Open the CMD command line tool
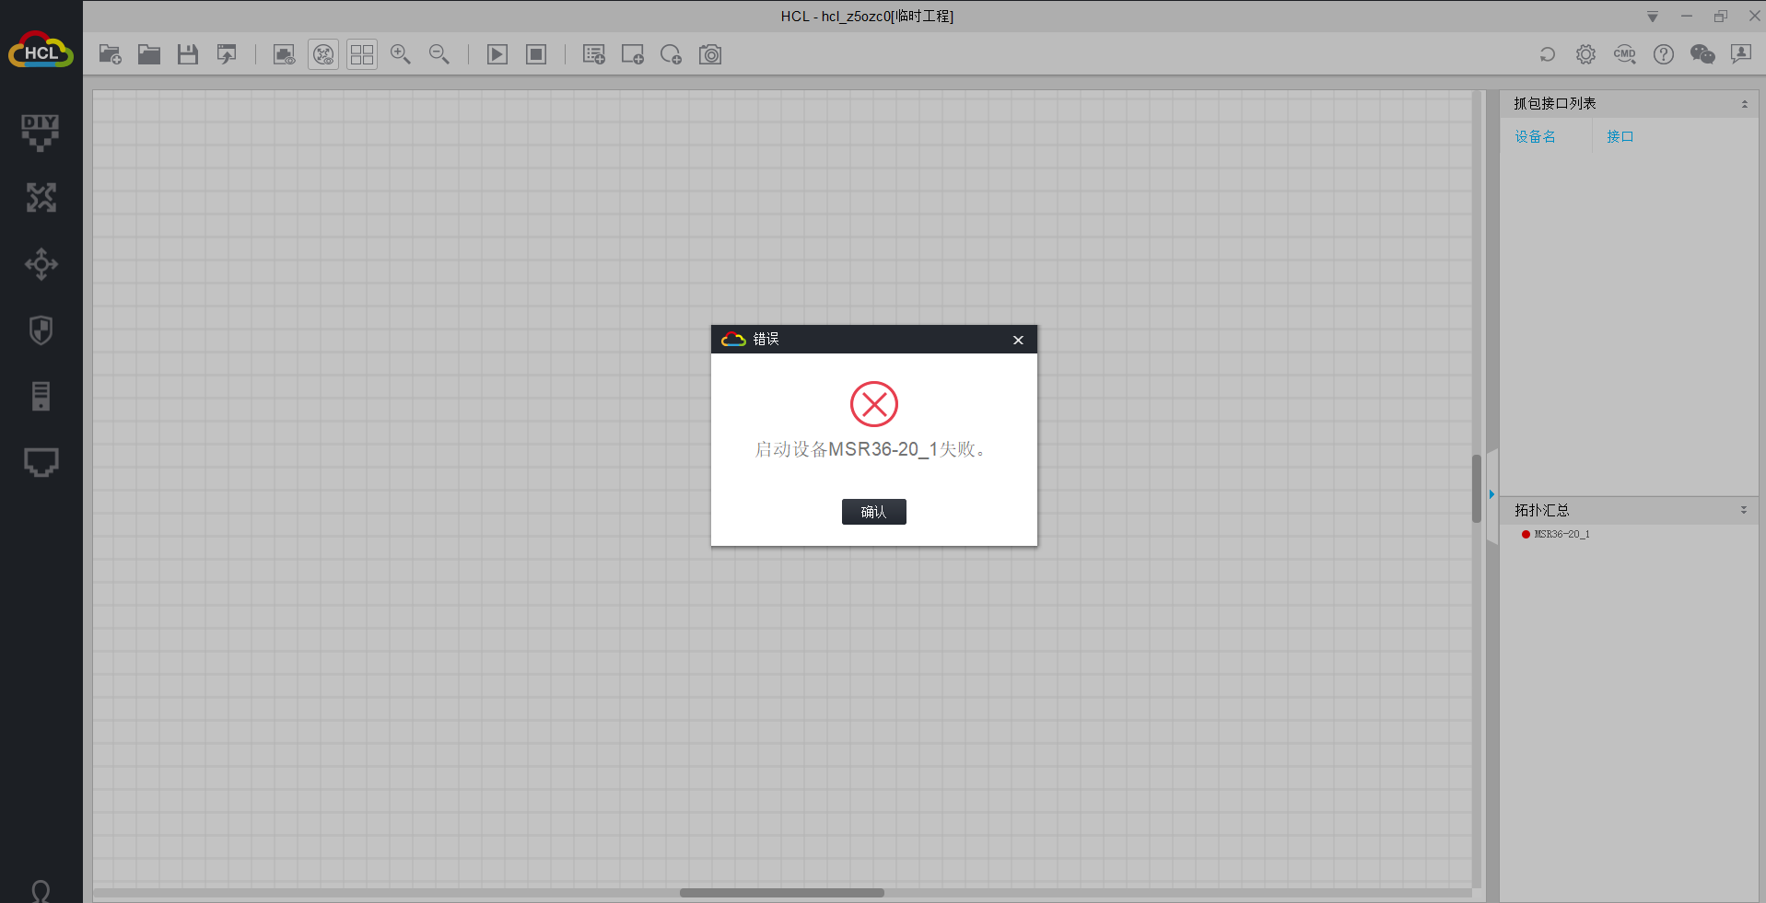This screenshot has height=903, width=1766. click(x=1625, y=55)
